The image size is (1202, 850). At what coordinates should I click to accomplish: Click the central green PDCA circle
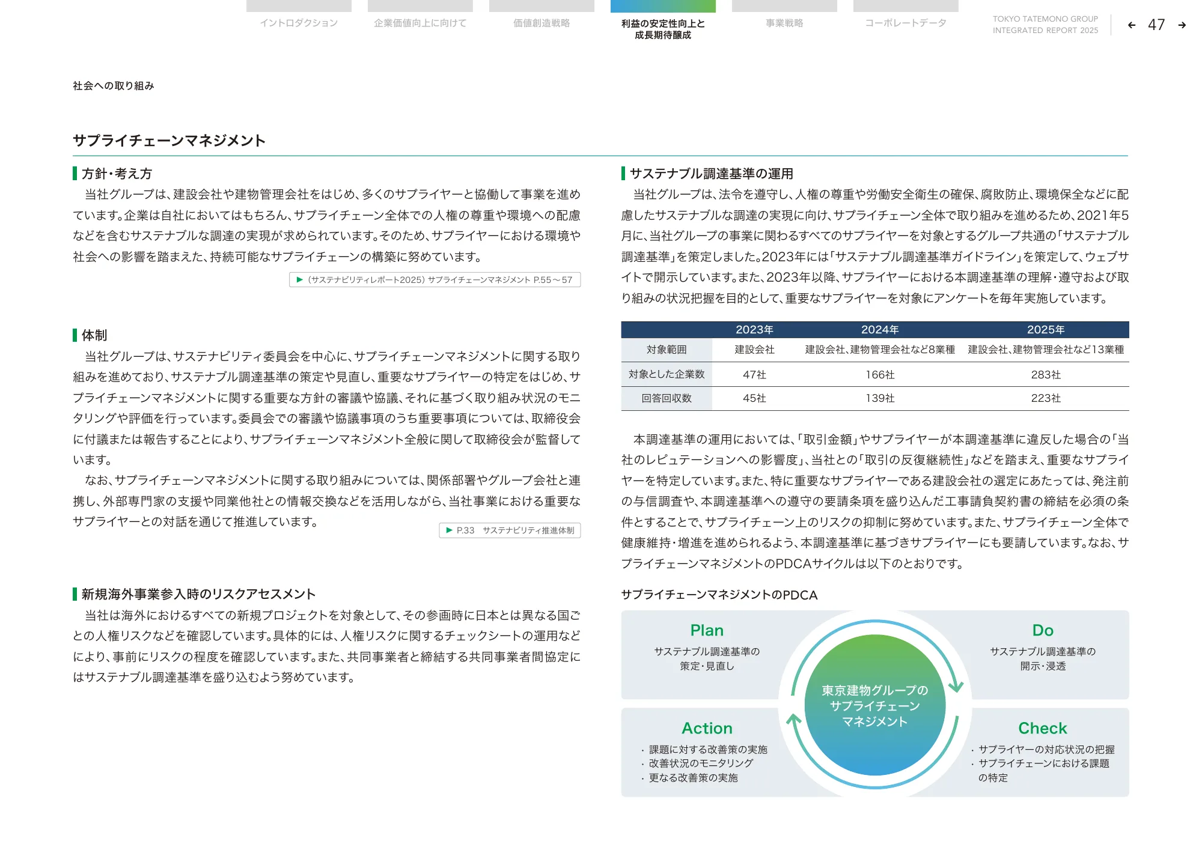coord(874,705)
